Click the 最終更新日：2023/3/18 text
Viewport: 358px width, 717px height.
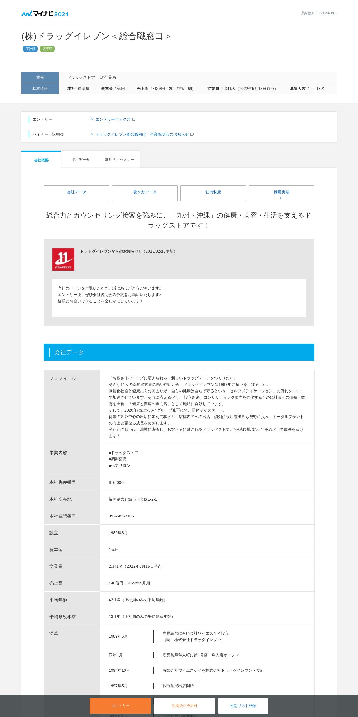319,13
